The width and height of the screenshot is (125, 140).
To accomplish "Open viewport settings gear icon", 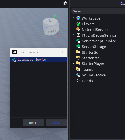I will (65, 3).
